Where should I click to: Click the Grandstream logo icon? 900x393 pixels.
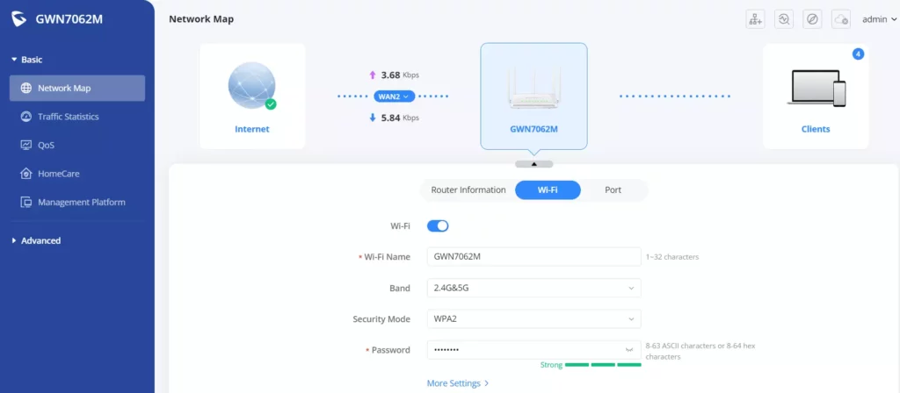click(x=19, y=19)
